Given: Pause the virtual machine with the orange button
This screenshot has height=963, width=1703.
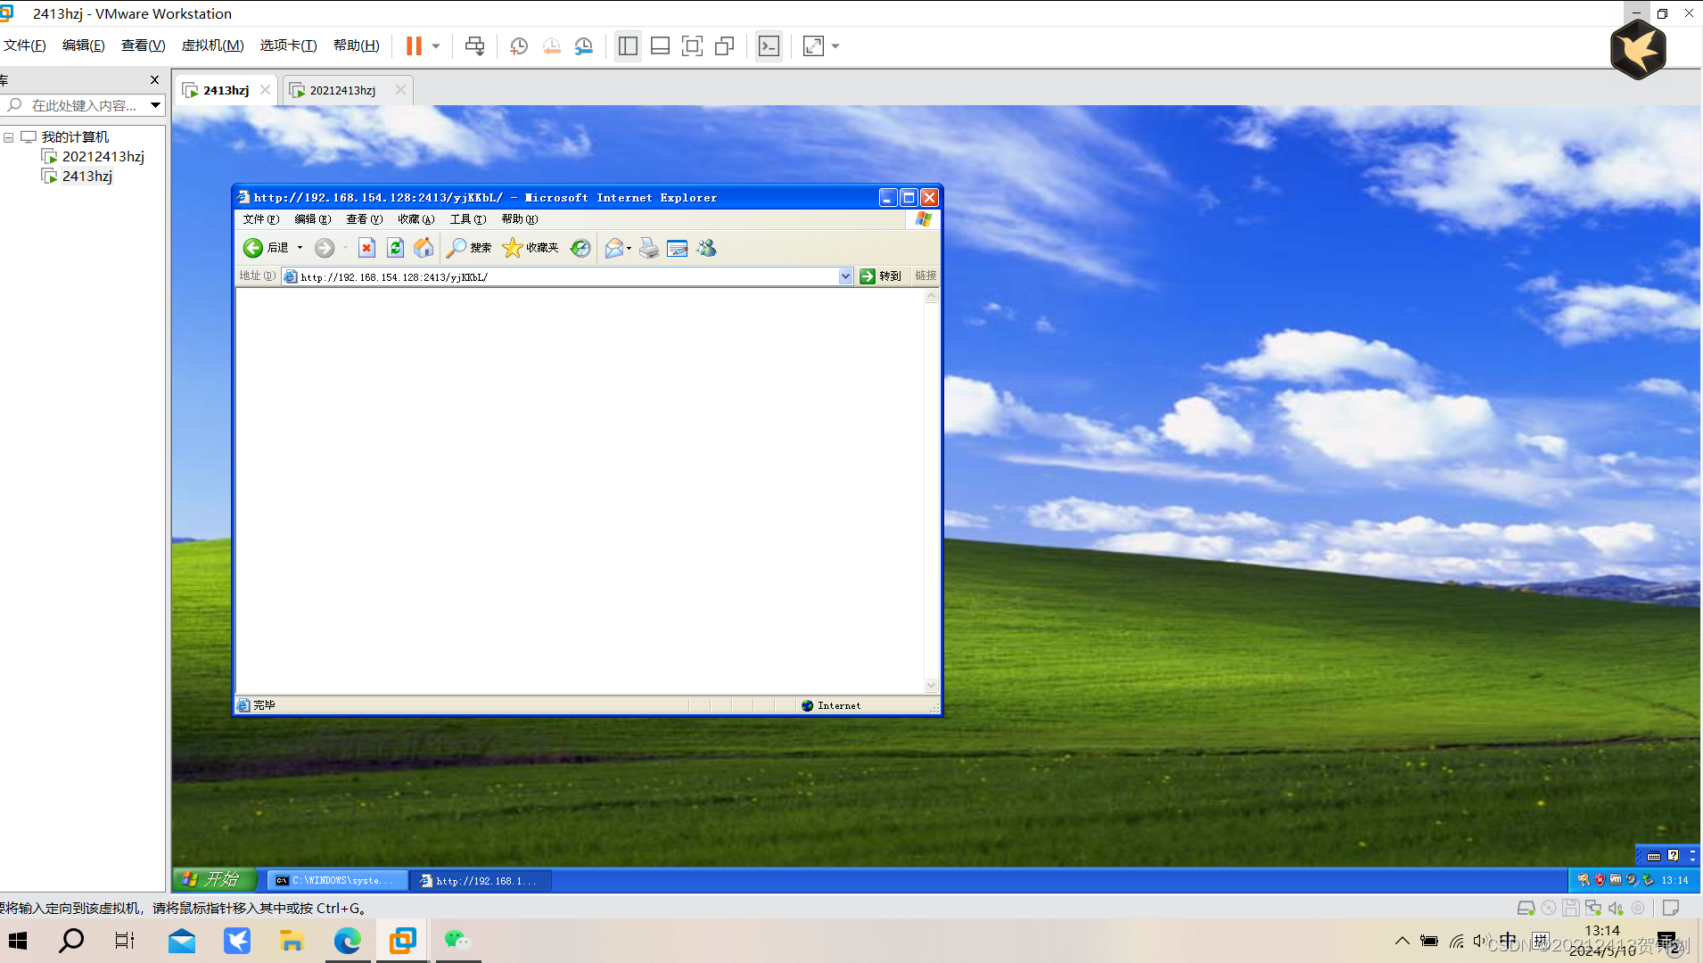Looking at the screenshot, I should [414, 46].
